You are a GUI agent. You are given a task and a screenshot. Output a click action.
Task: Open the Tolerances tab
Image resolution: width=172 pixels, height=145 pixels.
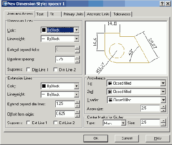pyautogui.click(x=122, y=14)
